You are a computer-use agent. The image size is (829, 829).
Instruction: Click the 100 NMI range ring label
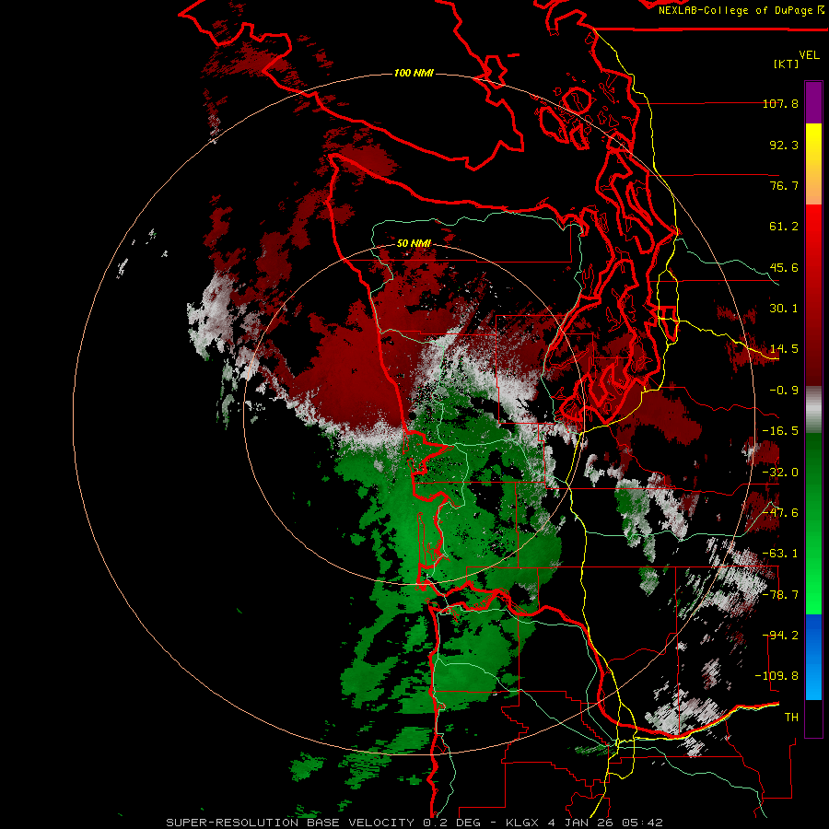[414, 73]
